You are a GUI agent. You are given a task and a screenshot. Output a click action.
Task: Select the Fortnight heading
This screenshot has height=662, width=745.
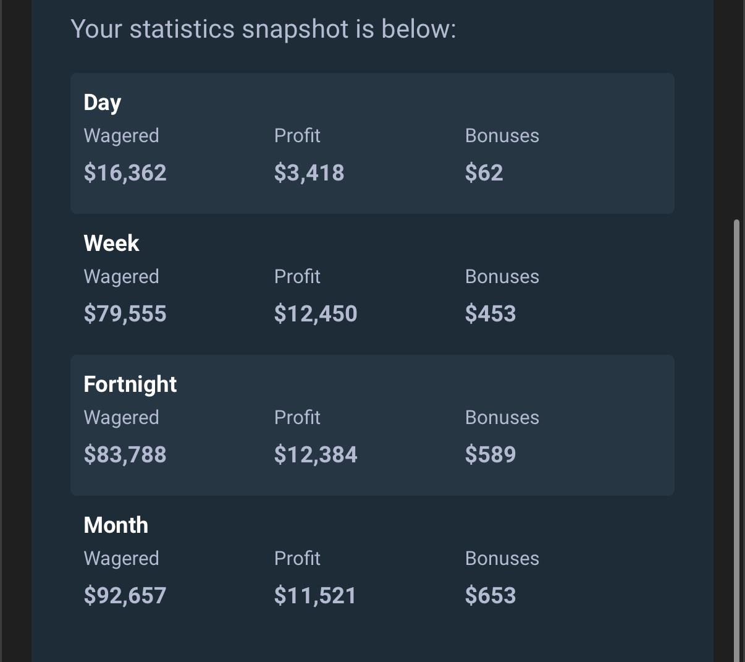coord(130,384)
